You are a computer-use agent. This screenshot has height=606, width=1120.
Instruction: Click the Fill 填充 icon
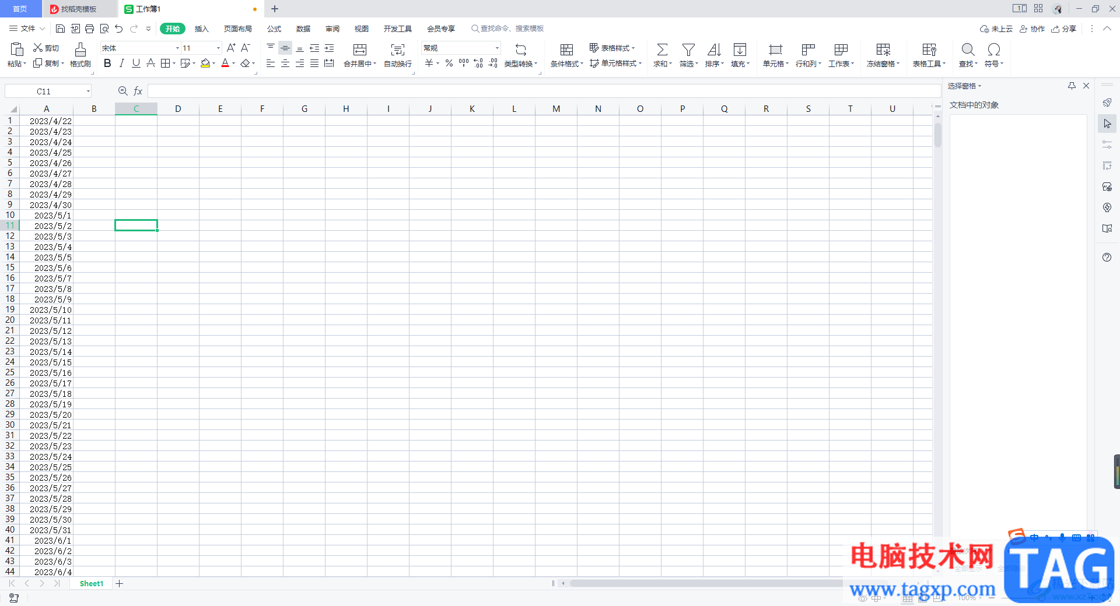coord(740,50)
